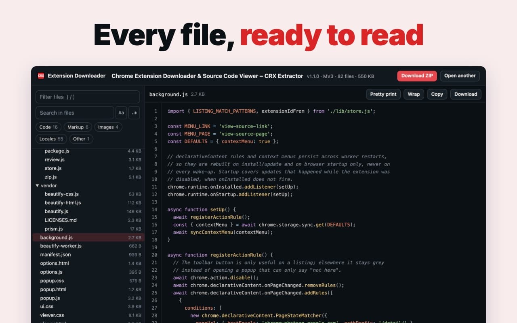
Task: Click the Extension Downloader title text
Action: [77, 76]
